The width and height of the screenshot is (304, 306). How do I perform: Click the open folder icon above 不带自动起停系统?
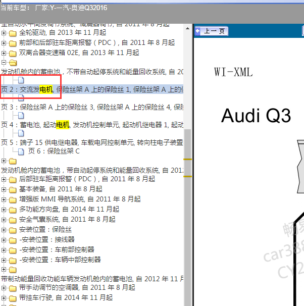point(13,63)
